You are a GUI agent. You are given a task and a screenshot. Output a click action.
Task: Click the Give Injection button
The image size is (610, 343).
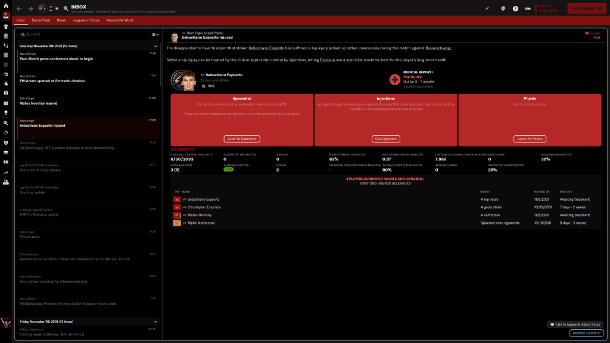(x=385, y=139)
